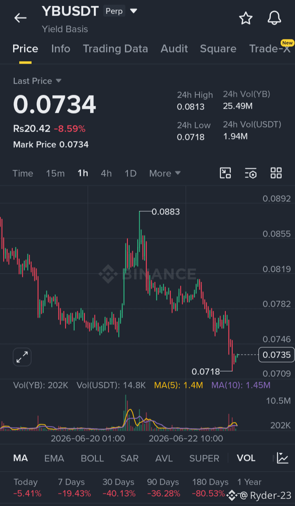
Task: Open the More timeframes dropdown
Action: coord(165,173)
